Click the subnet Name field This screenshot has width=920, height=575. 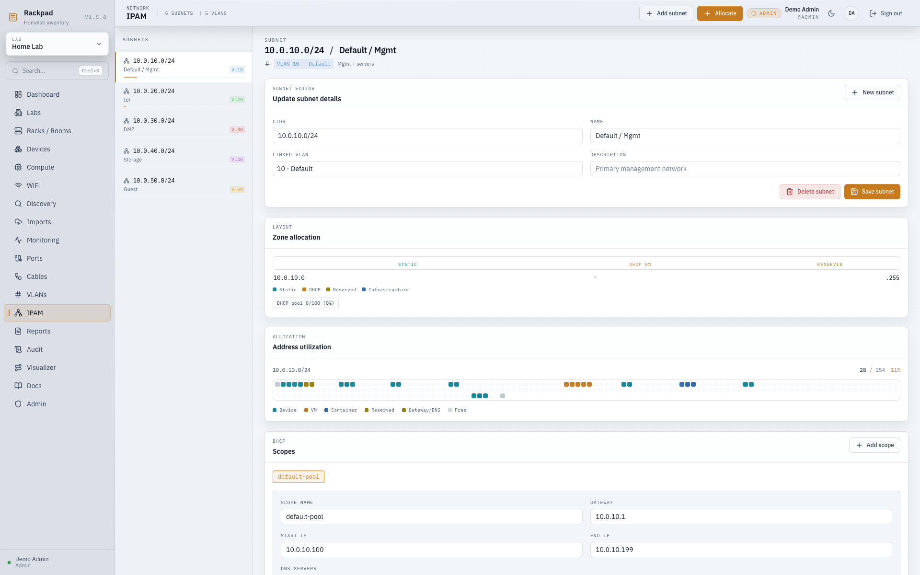(745, 136)
